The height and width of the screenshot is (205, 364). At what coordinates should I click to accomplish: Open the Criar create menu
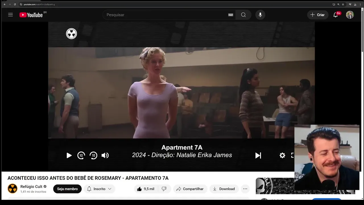[318, 15]
